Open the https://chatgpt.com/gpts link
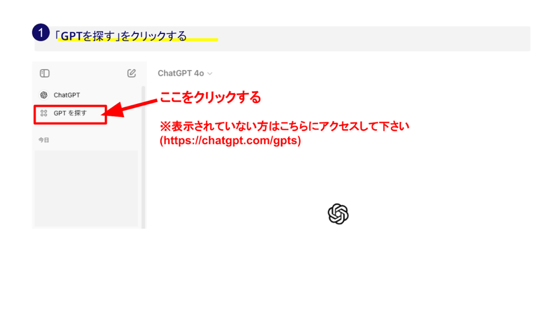The height and width of the screenshot is (310, 551). click(230, 140)
